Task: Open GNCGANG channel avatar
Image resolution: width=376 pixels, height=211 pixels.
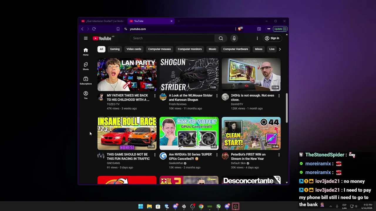Action: click(101, 156)
